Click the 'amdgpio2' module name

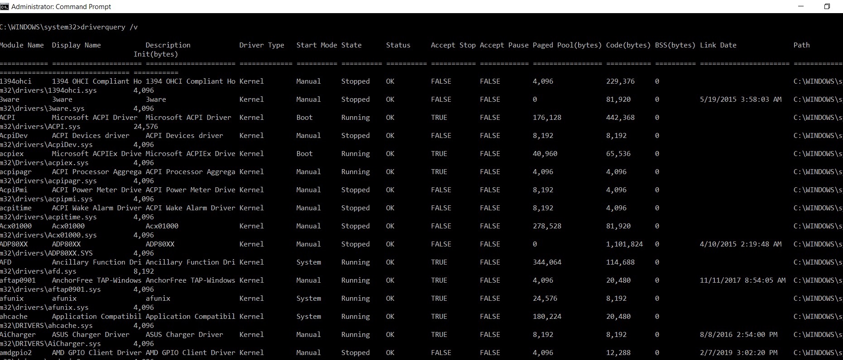tap(16, 353)
